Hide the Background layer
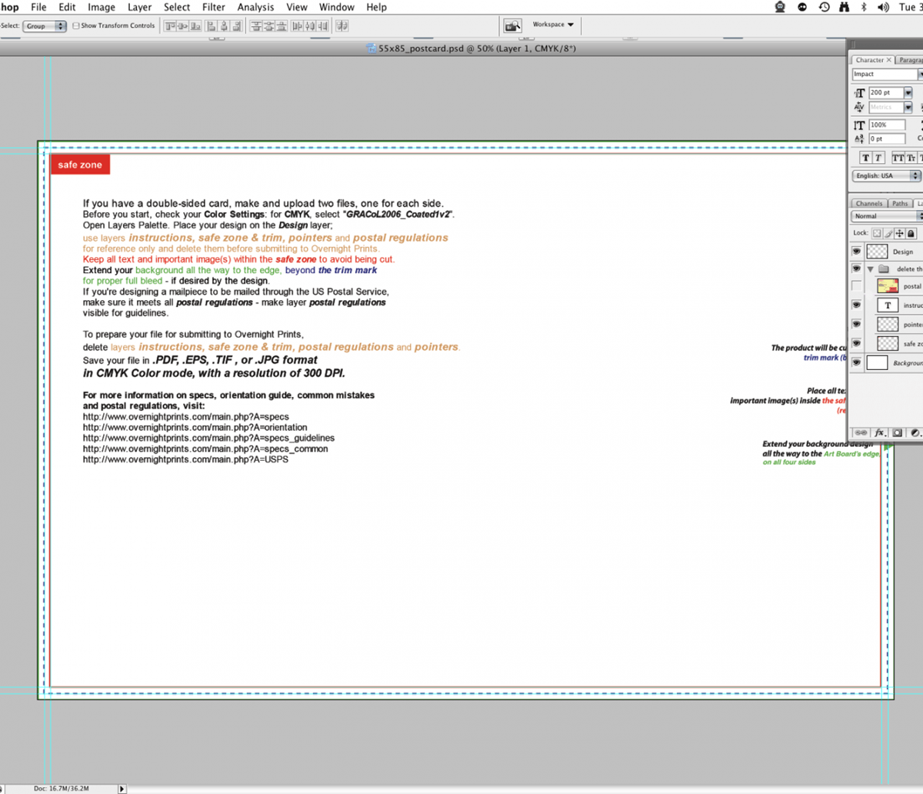The image size is (923, 794). click(x=857, y=363)
